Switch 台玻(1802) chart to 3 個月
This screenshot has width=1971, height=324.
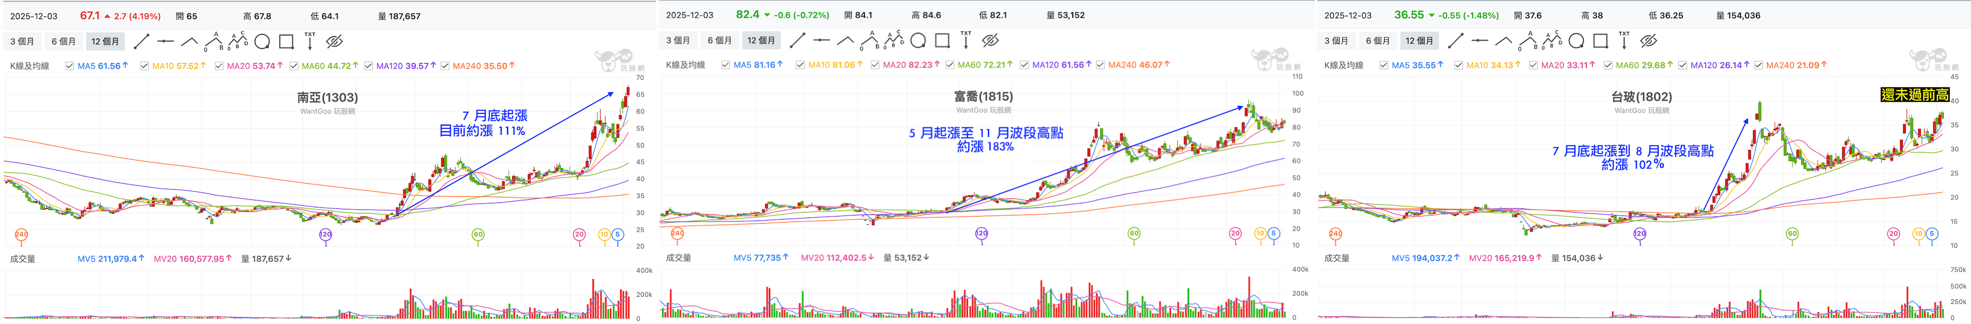(x=1336, y=40)
